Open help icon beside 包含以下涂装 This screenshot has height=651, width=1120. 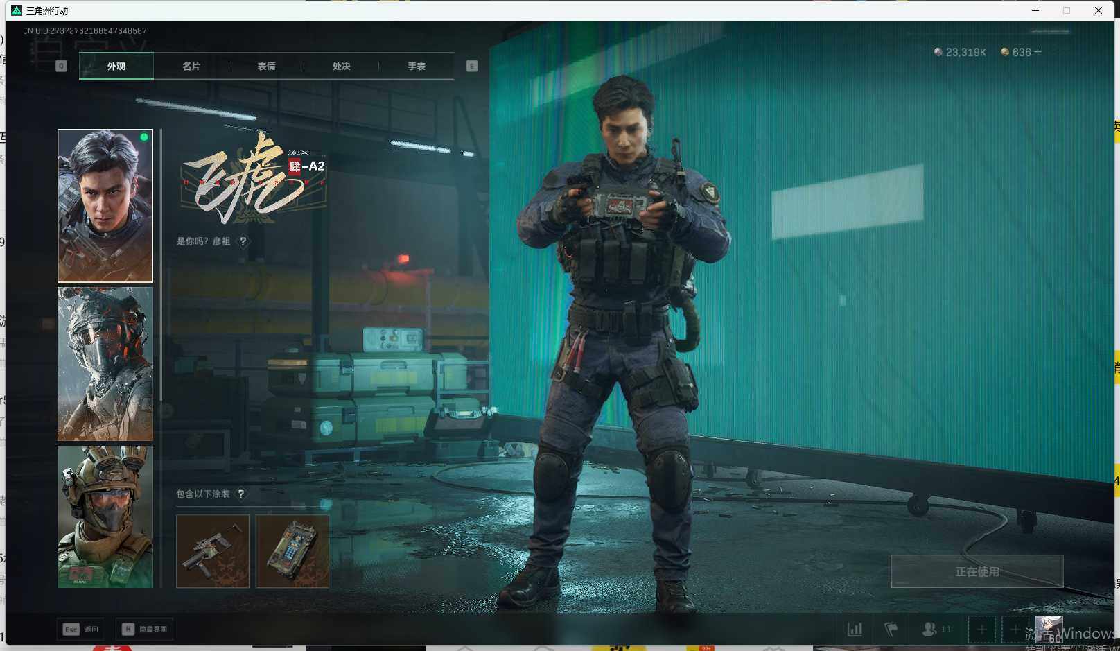pos(240,494)
